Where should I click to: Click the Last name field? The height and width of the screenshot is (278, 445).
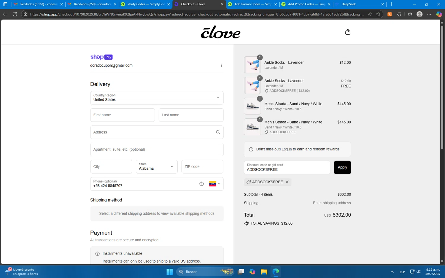pyautogui.click(x=191, y=115)
